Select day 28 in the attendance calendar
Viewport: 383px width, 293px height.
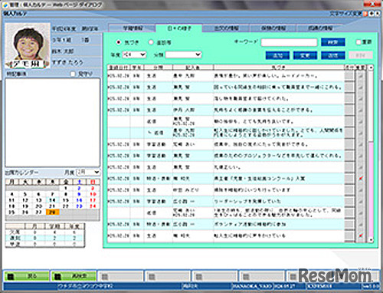(52, 212)
